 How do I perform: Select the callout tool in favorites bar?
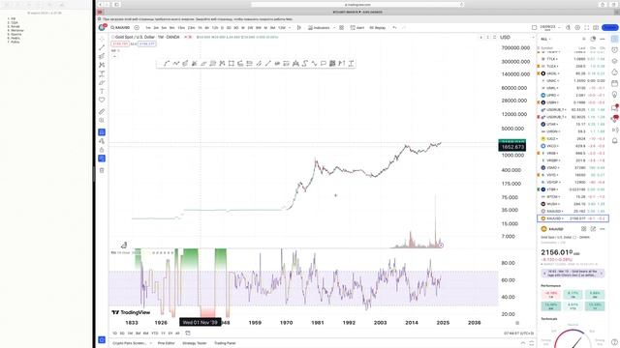pyautogui.click(x=323, y=64)
